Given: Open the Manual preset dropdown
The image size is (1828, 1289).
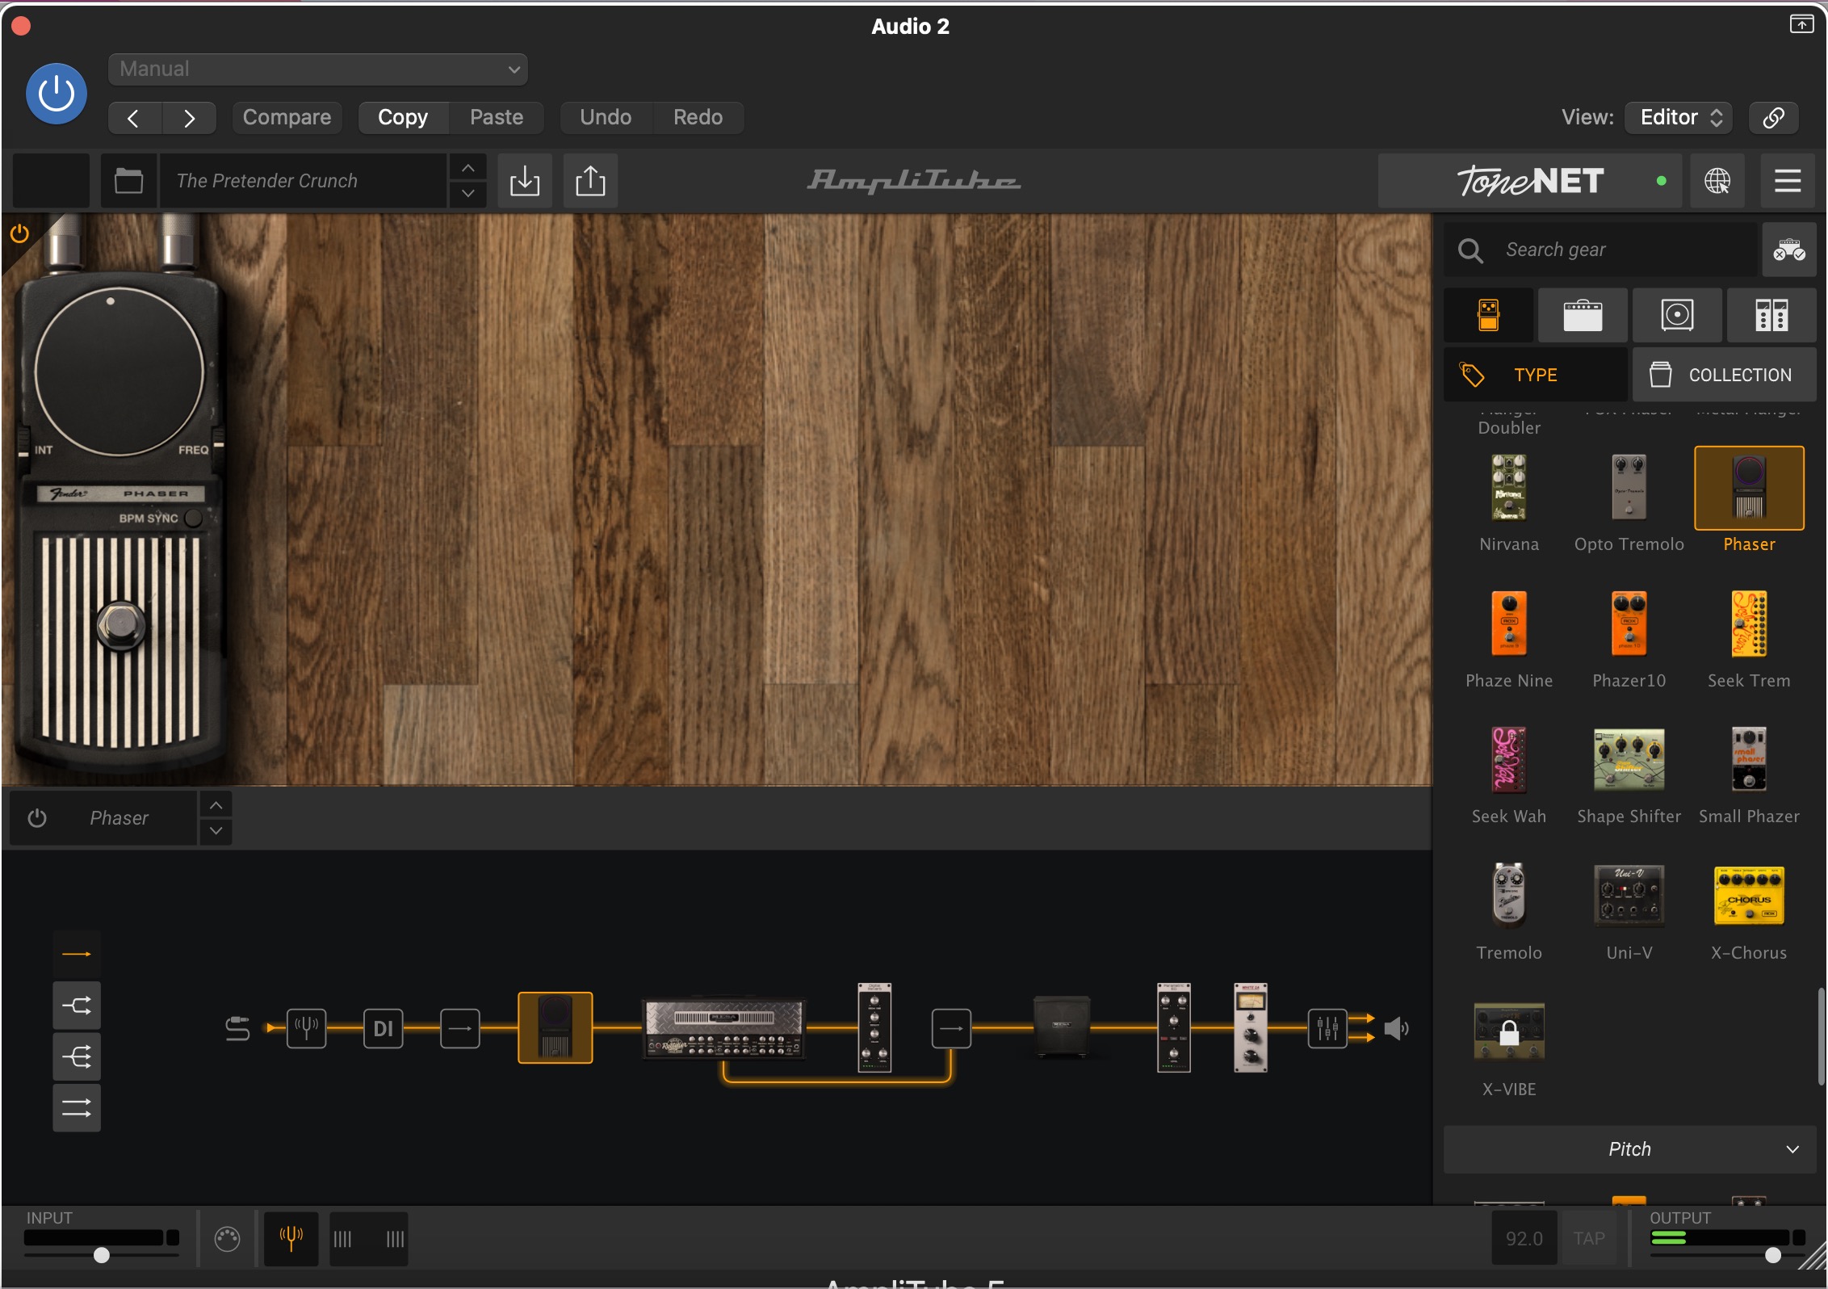Looking at the screenshot, I should tap(317, 69).
